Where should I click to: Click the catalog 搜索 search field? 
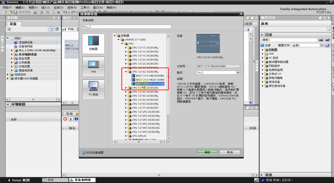click(289, 40)
